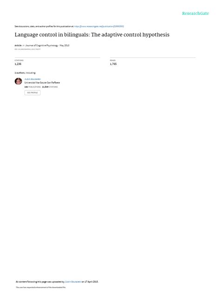Open the author name link beside the avatar
220x294 pixels.
coord(32,79)
